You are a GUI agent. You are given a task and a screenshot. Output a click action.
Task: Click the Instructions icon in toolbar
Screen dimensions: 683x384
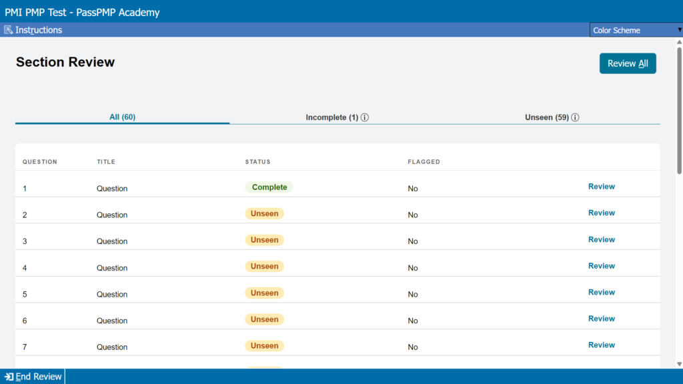[x=8, y=30]
